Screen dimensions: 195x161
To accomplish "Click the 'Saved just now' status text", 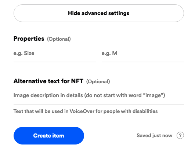I will (x=155, y=136).
